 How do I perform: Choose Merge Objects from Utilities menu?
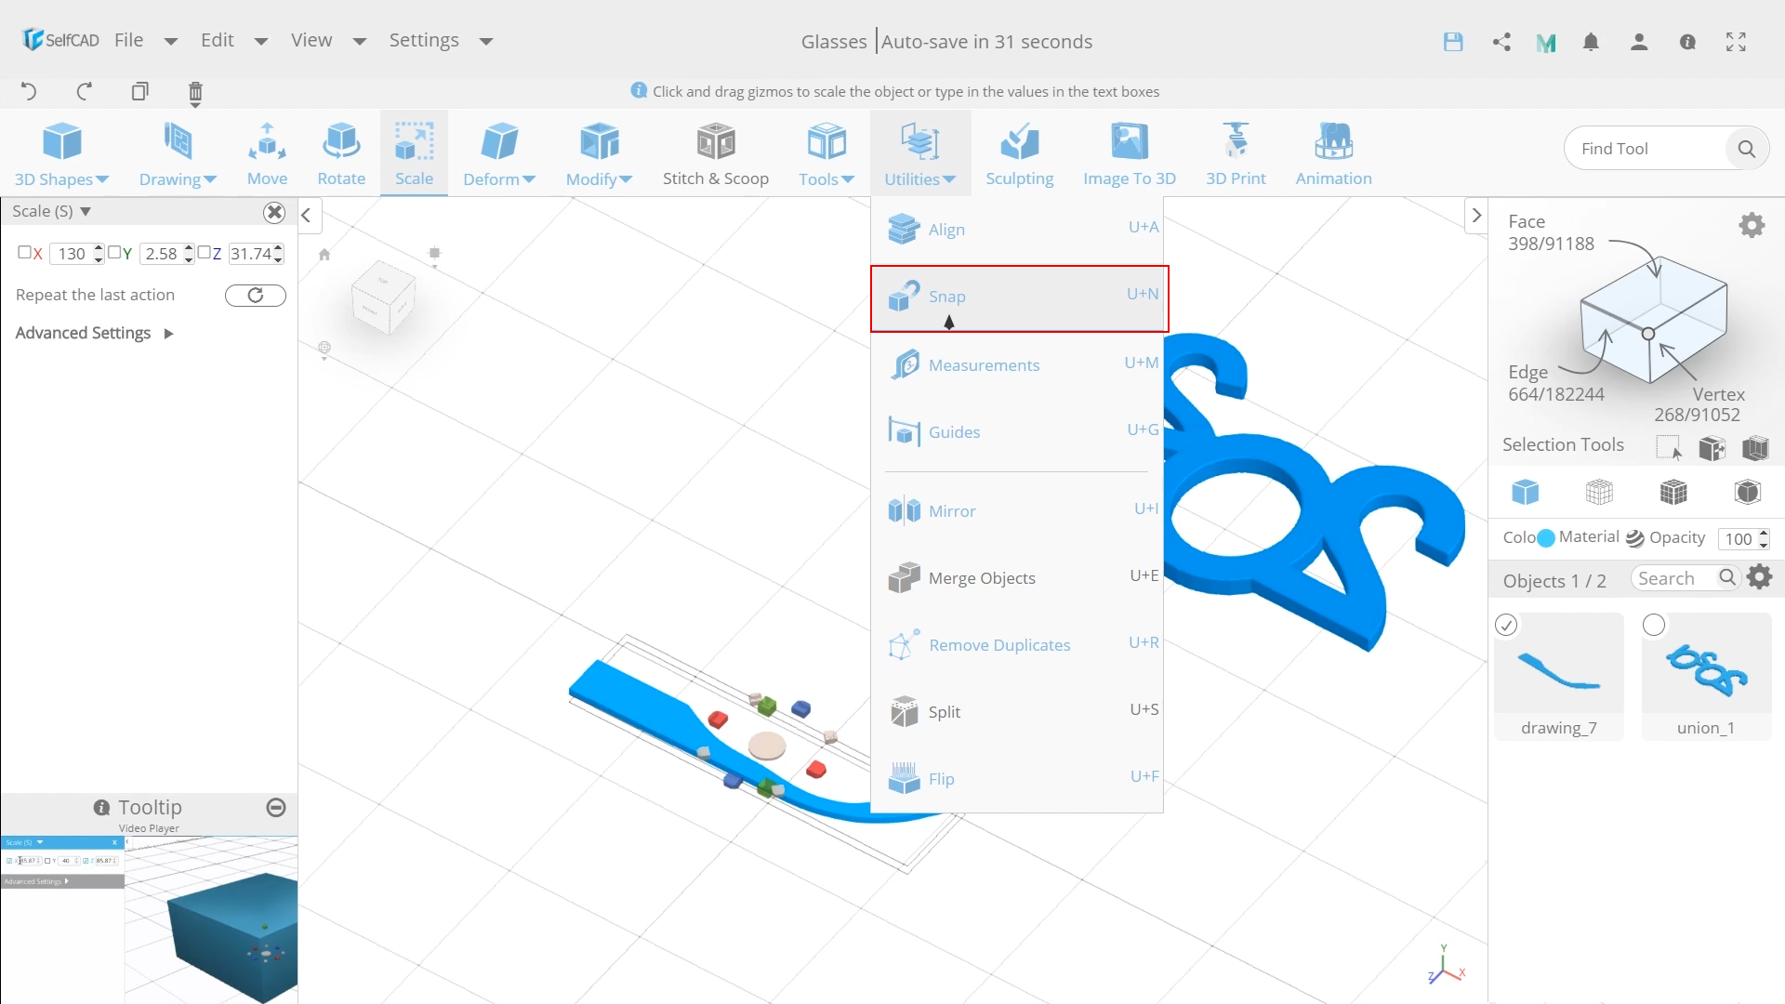pos(1018,577)
